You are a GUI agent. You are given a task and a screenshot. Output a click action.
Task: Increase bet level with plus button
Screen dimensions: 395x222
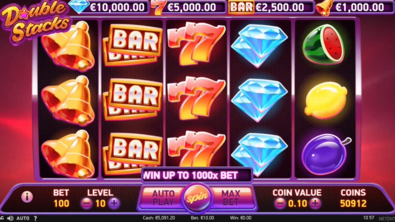coord(114,203)
